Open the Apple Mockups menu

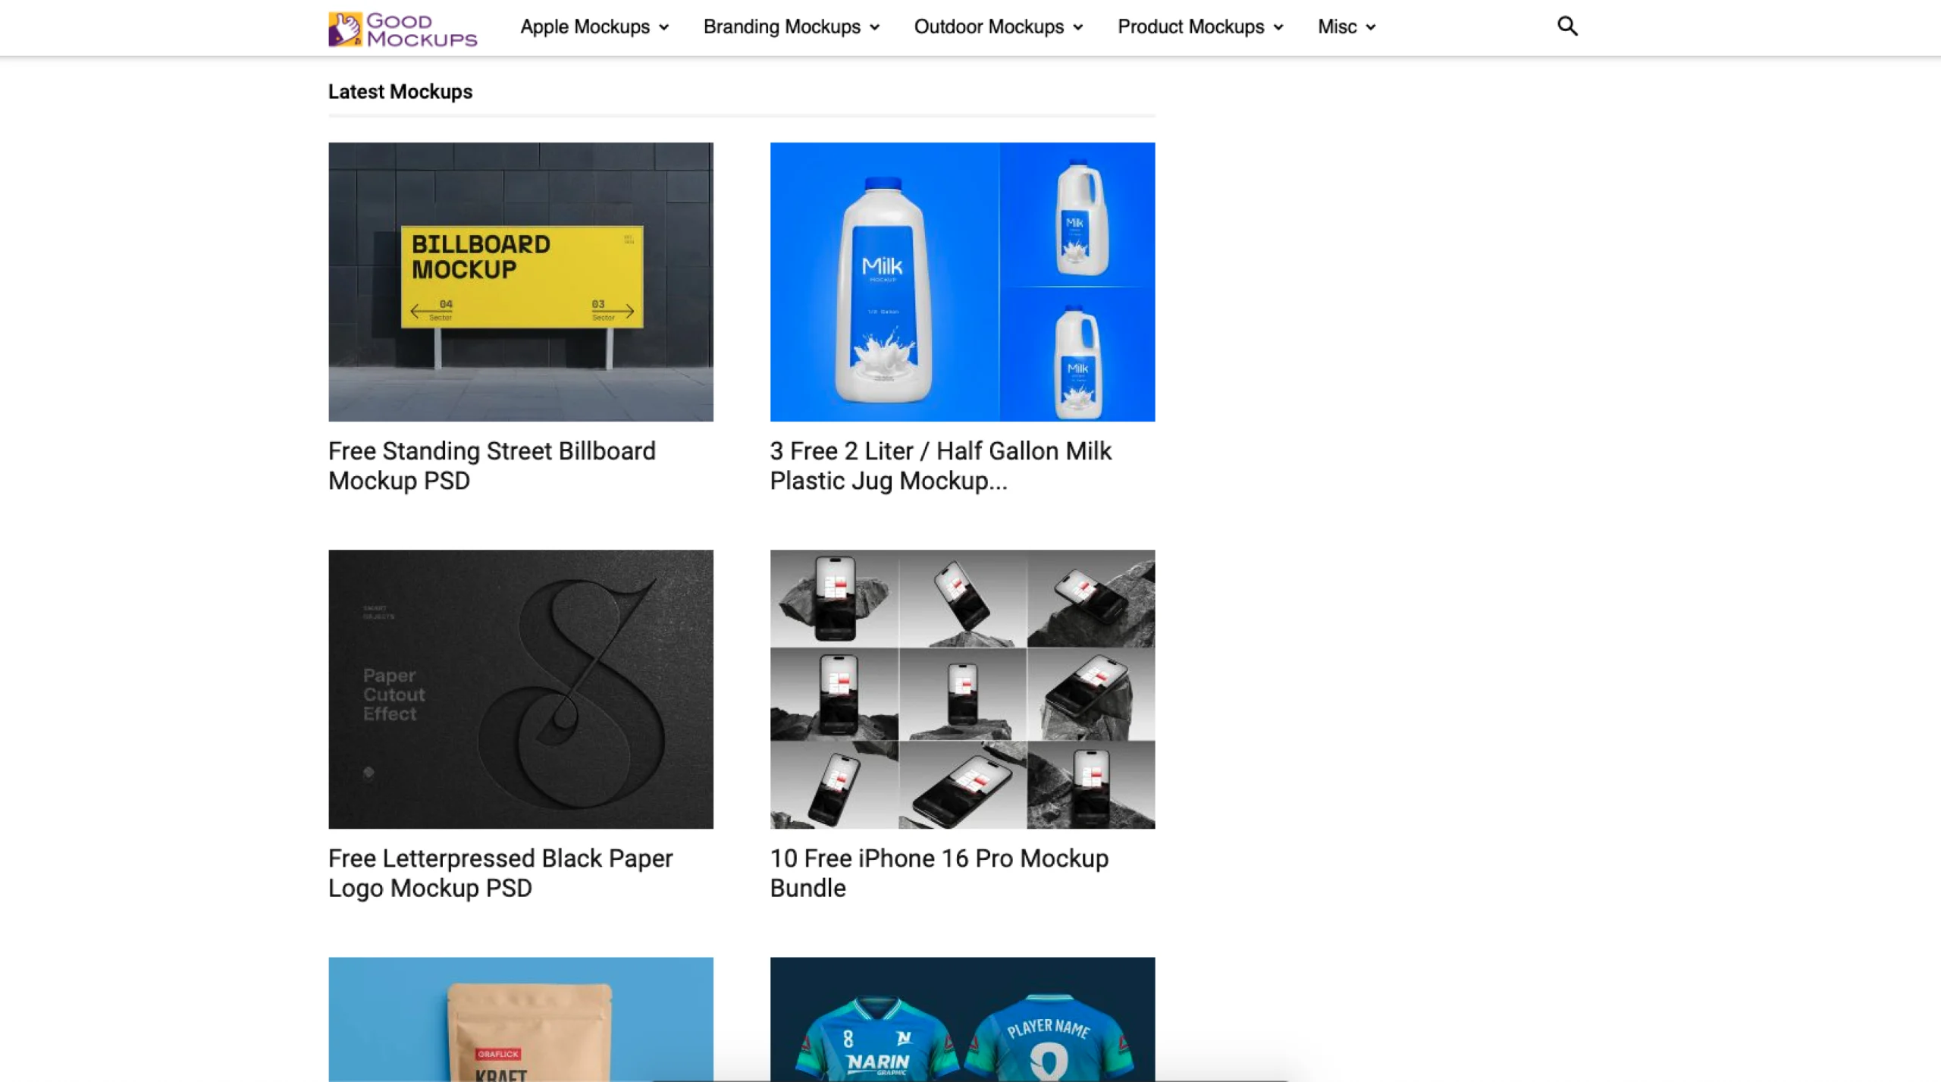594,27
